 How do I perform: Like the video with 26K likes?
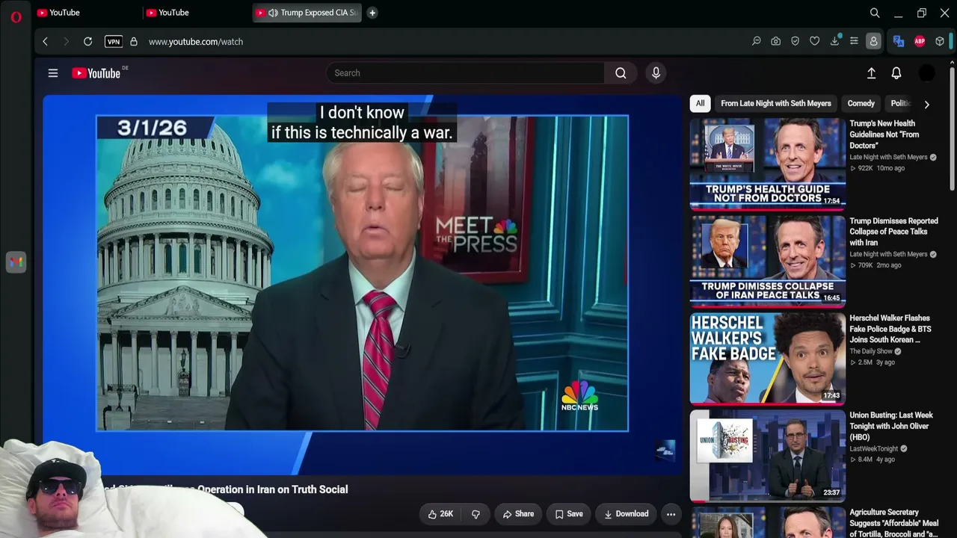tap(440, 514)
